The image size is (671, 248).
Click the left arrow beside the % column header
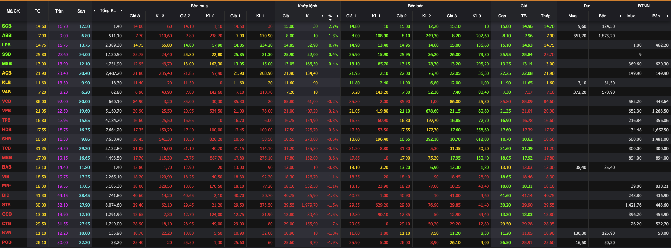click(x=323, y=16)
